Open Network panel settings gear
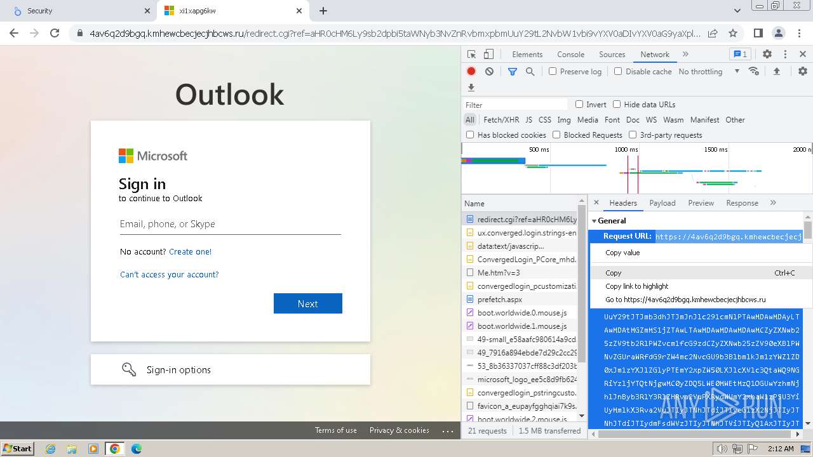813x457 pixels. tap(803, 72)
